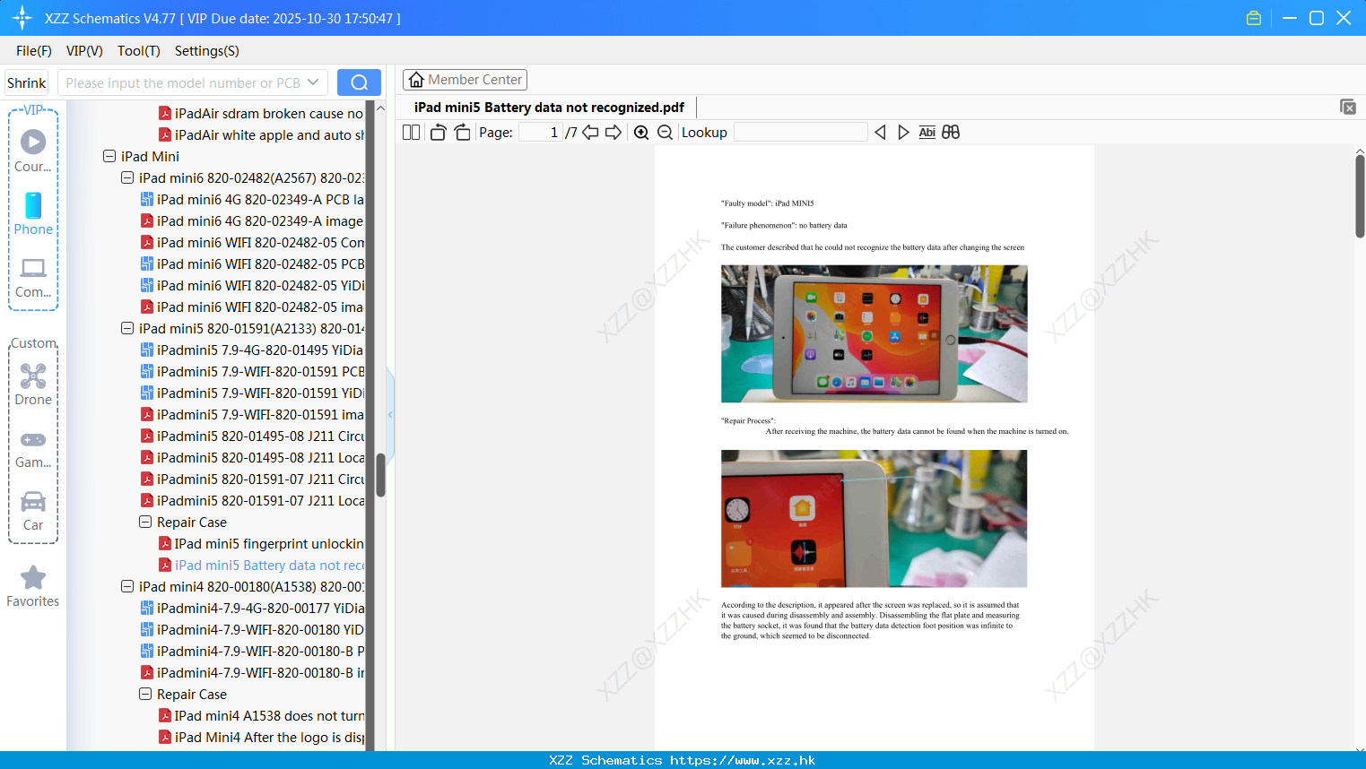Select IPad mini5 Battery data not recognized item
This screenshot has height=769, width=1366.
(261, 565)
